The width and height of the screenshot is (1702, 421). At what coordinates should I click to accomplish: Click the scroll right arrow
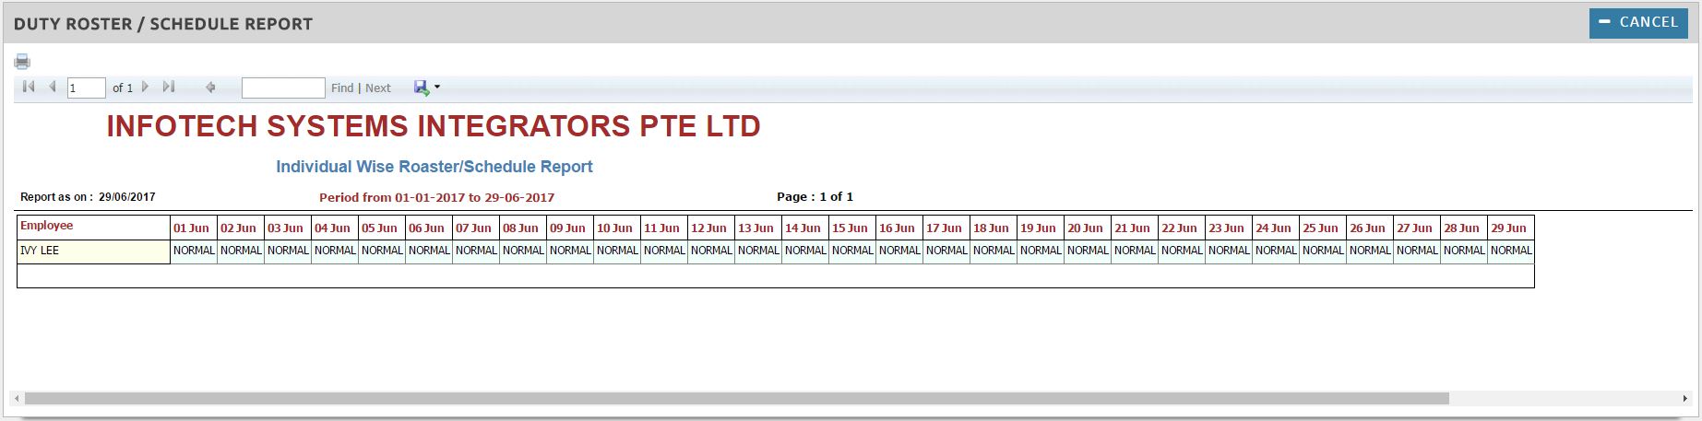pos(1685,399)
